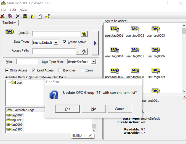The width and height of the screenshot is (186, 144).
Task: Select the user.tag0005 tag icon
Action: point(135,50)
